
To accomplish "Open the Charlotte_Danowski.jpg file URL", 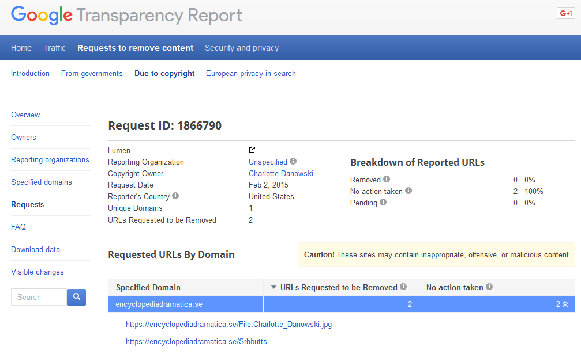I will pyautogui.click(x=228, y=325).
